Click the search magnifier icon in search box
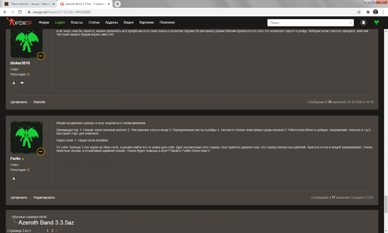 [350, 23]
